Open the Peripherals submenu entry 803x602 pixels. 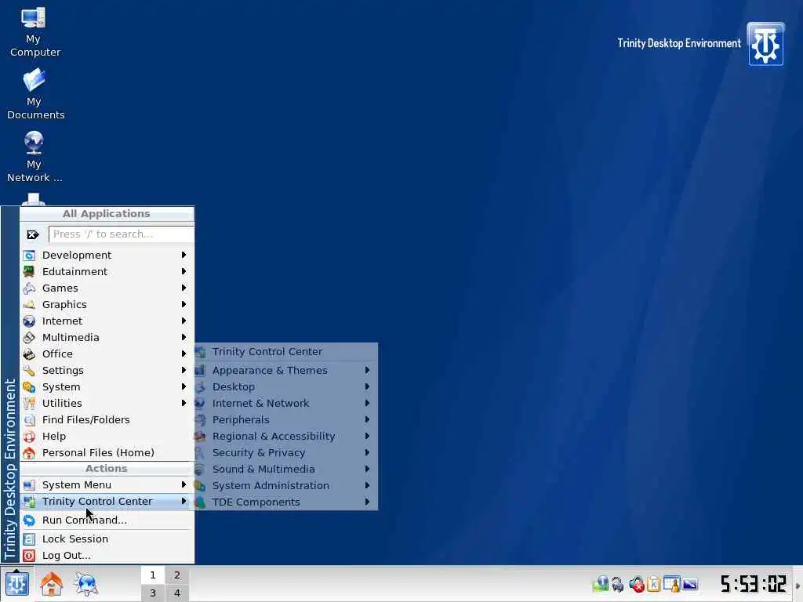(286, 420)
